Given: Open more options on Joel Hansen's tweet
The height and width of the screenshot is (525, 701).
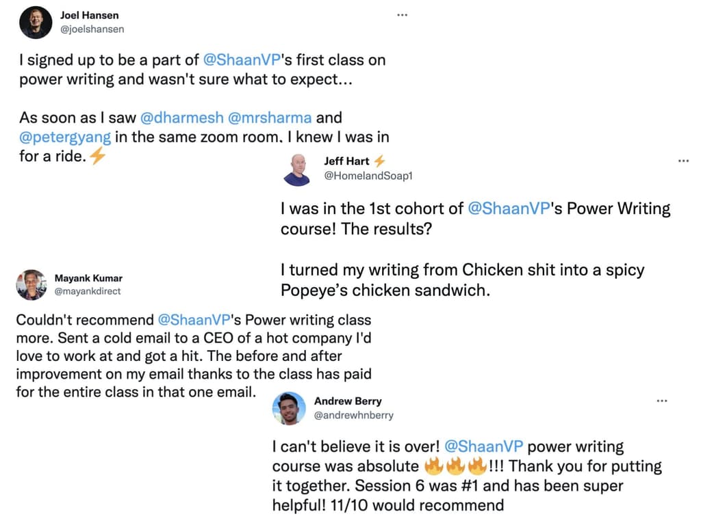Looking at the screenshot, I should point(403,15).
